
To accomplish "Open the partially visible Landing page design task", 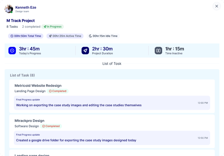I will click(32, 155).
